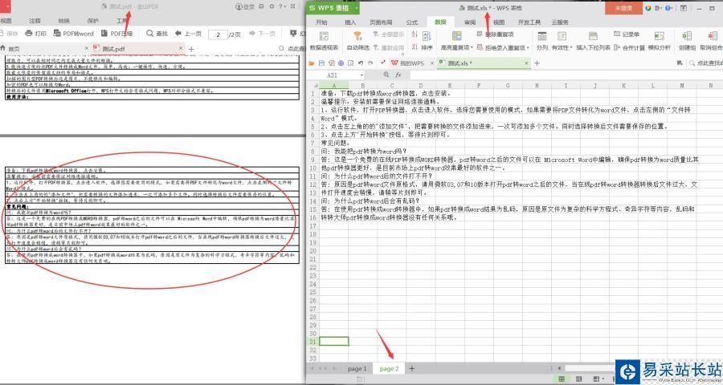This screenshot has width=723, height=385.
Task: Click PDF压缩 (Compress) in PDF viewer
Action: 116,34
